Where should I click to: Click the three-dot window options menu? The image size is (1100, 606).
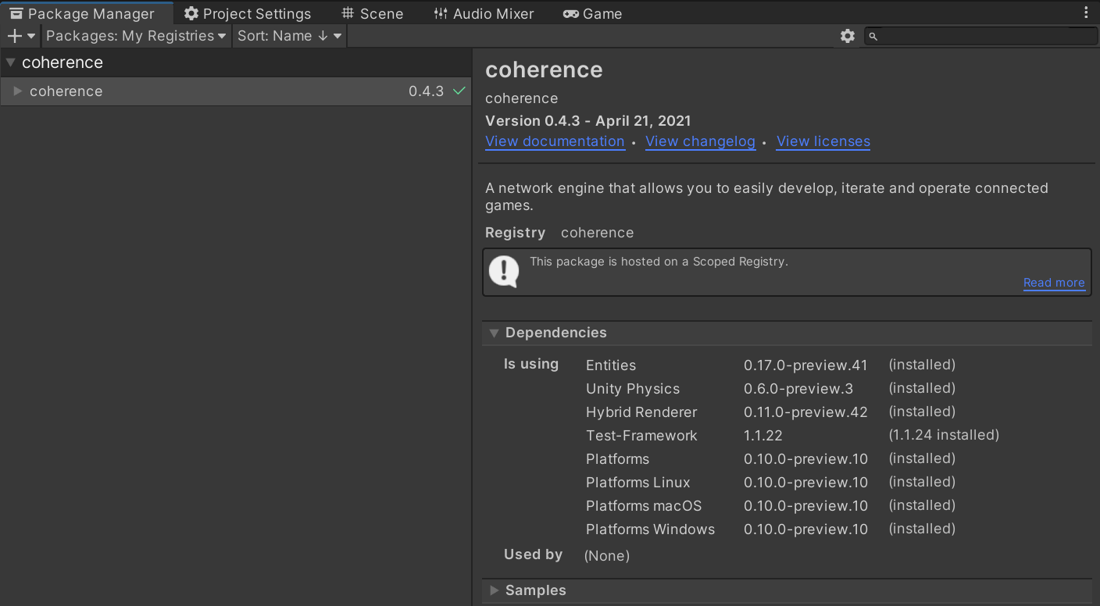tap(1086, 13)
